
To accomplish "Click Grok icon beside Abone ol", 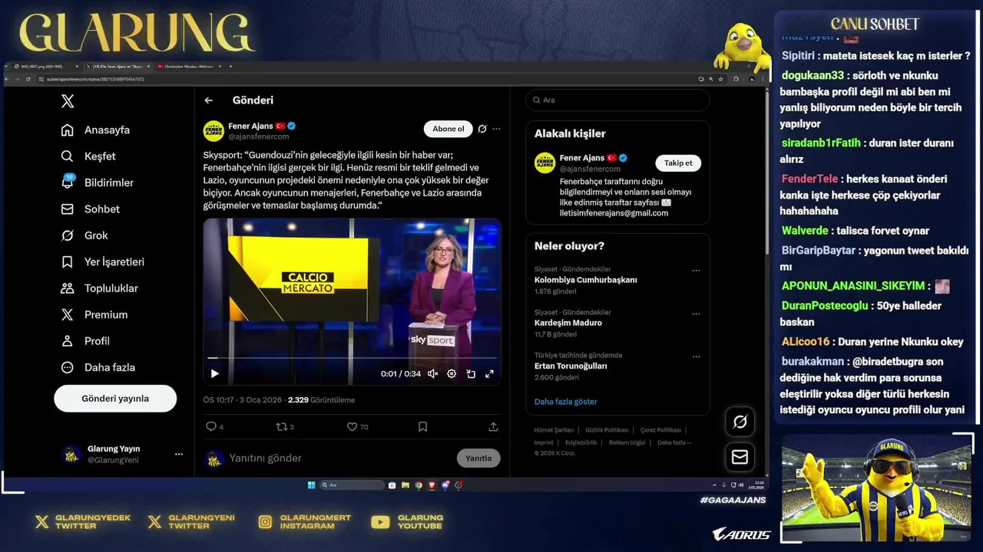I will point(482,129).
